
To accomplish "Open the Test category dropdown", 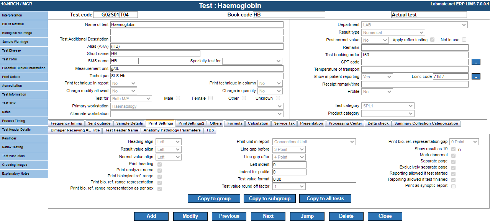I will pyautogui.click(x=388, y=106).
